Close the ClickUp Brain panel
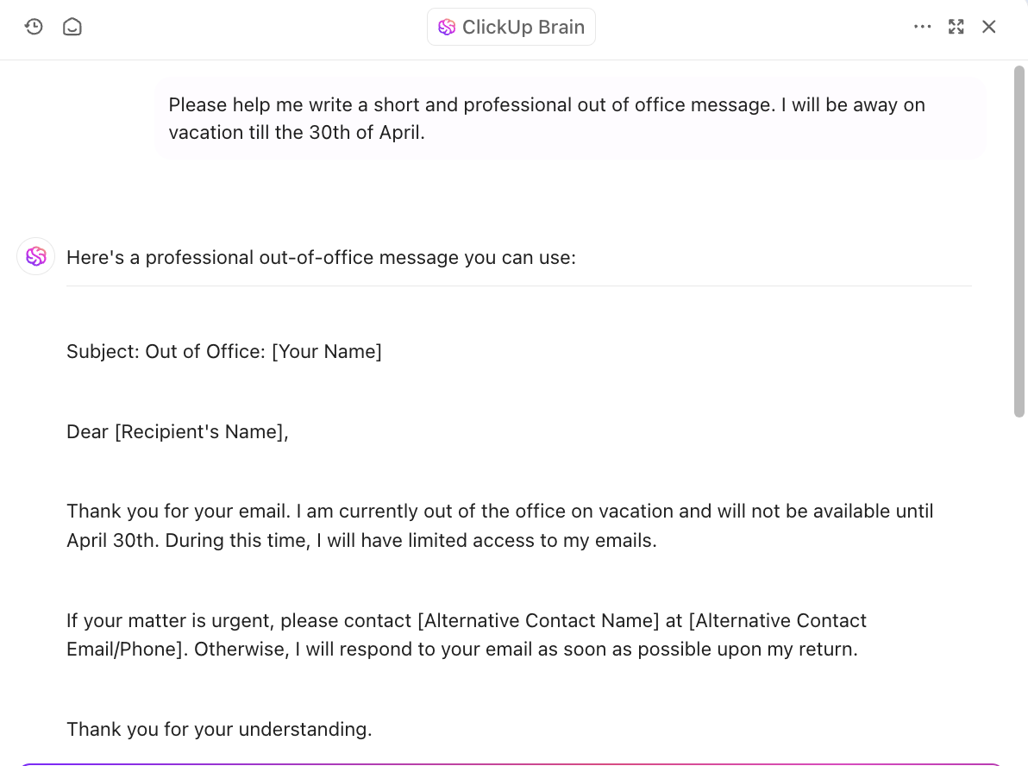The width and height of the screenshot is (1028, 766). point(989,27)
